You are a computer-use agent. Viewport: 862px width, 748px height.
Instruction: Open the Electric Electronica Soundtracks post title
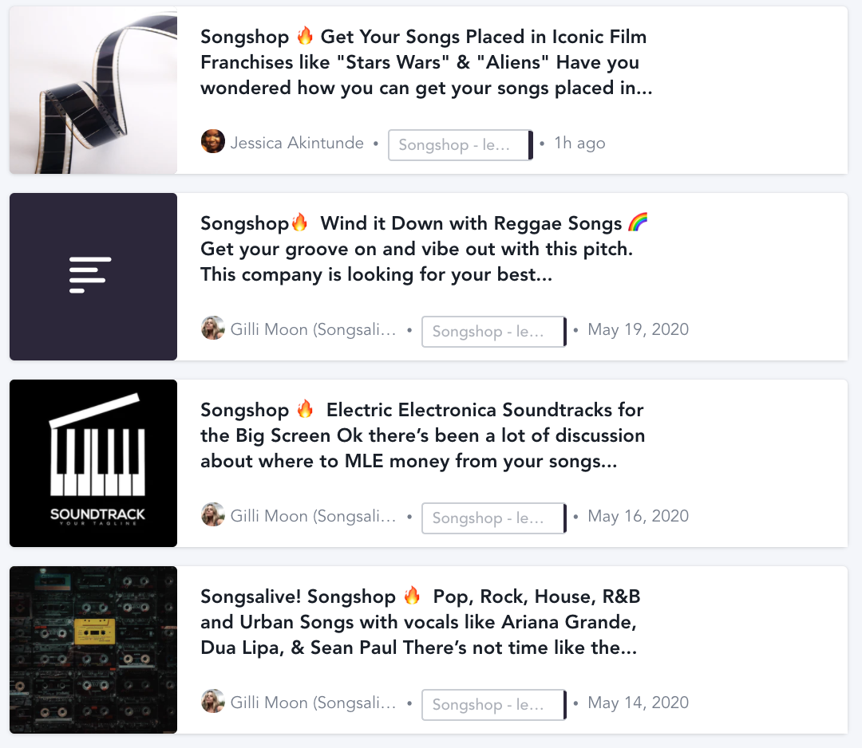422,435
